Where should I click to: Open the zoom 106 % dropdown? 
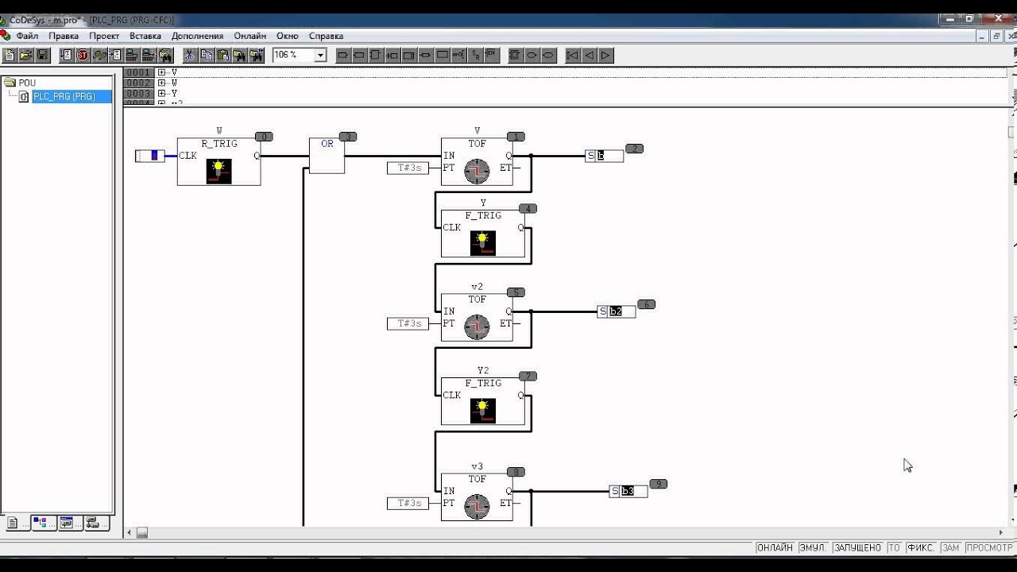[x=320, y=55]
